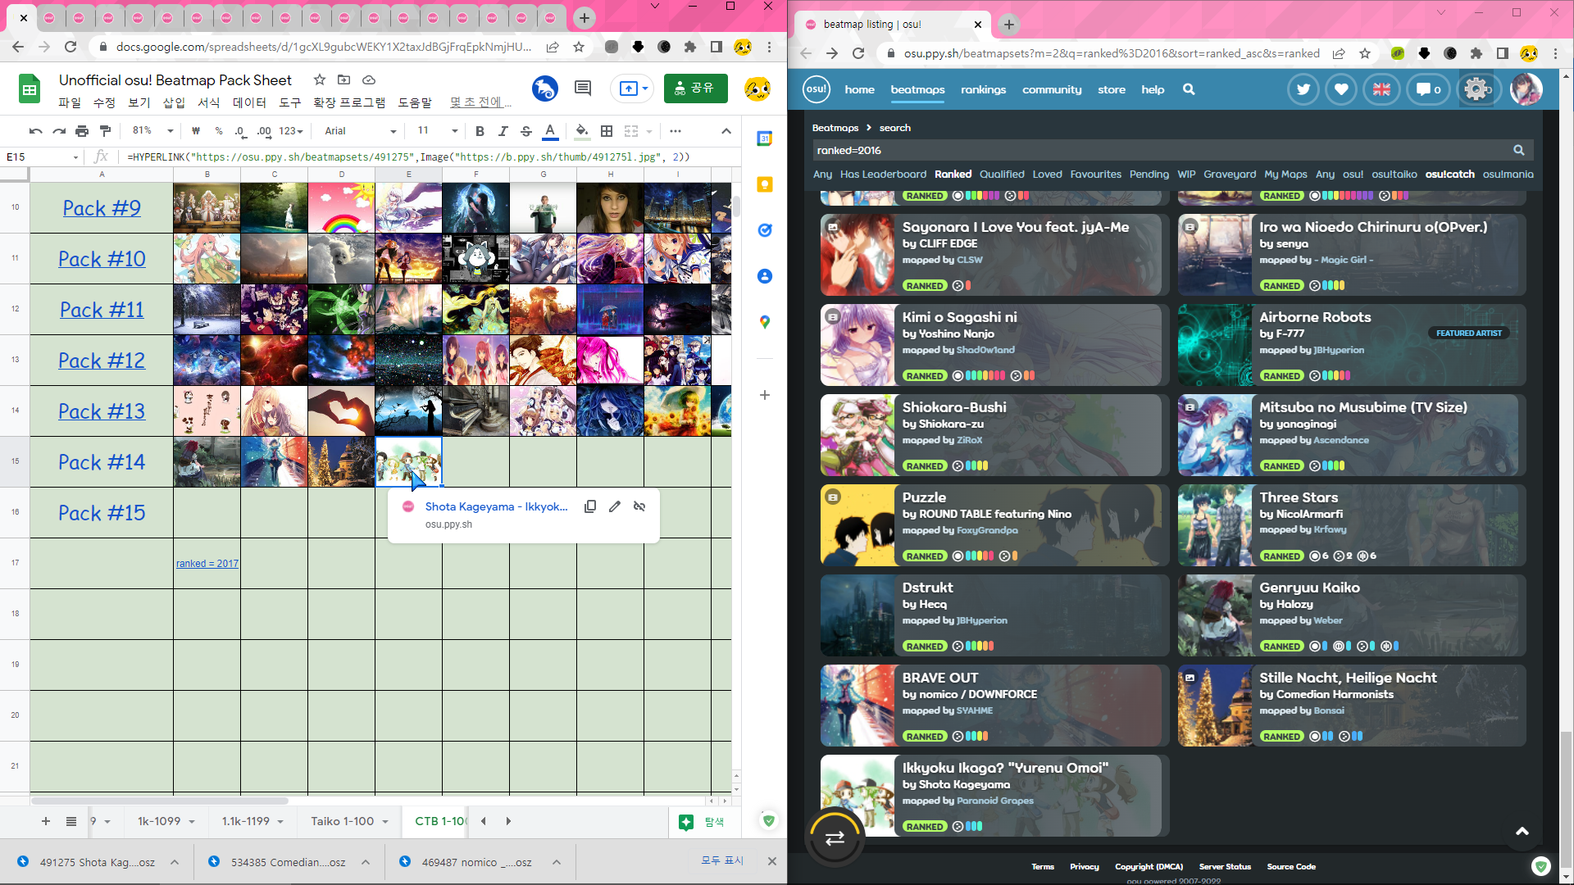This screenshot has width=1574, height=885.
Task: Open Shota Kageyama link in popup
Action: (496, 506)
